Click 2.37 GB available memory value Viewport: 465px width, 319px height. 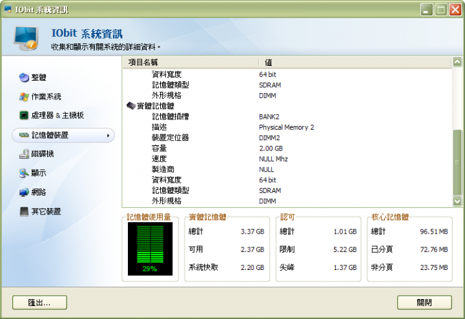(x=253, y=250)
